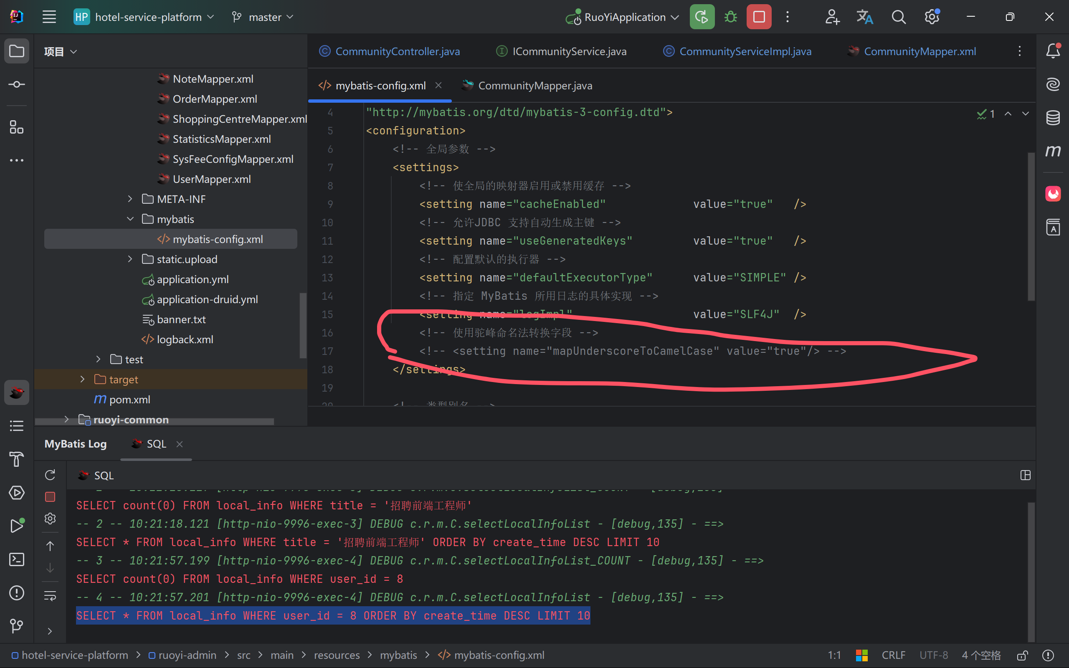The image size is (1069, 668).
Task: Switch to CommunityMapper.java tab
Action: [x=534, y=86]
